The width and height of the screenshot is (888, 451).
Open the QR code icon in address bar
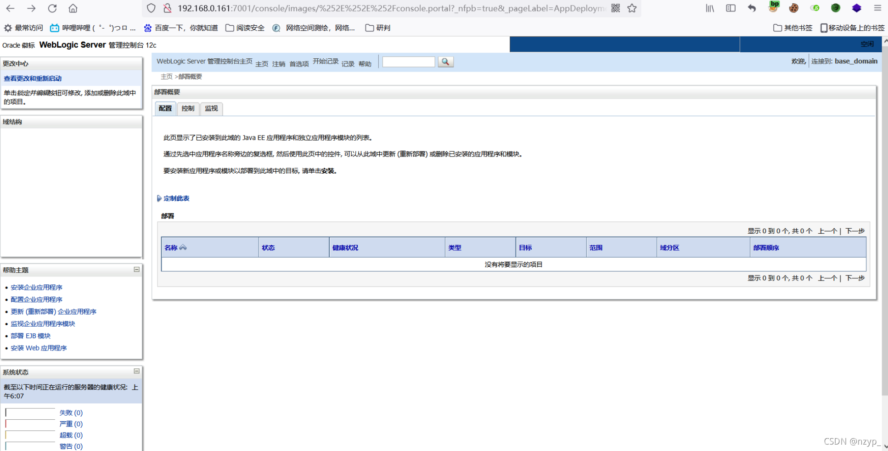coord(616,8)
